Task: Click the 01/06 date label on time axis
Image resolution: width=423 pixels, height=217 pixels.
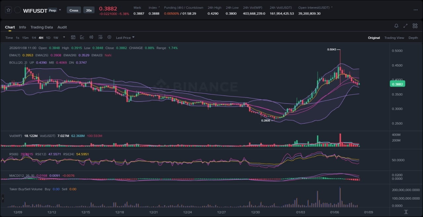Action: [x=334, y=212]
